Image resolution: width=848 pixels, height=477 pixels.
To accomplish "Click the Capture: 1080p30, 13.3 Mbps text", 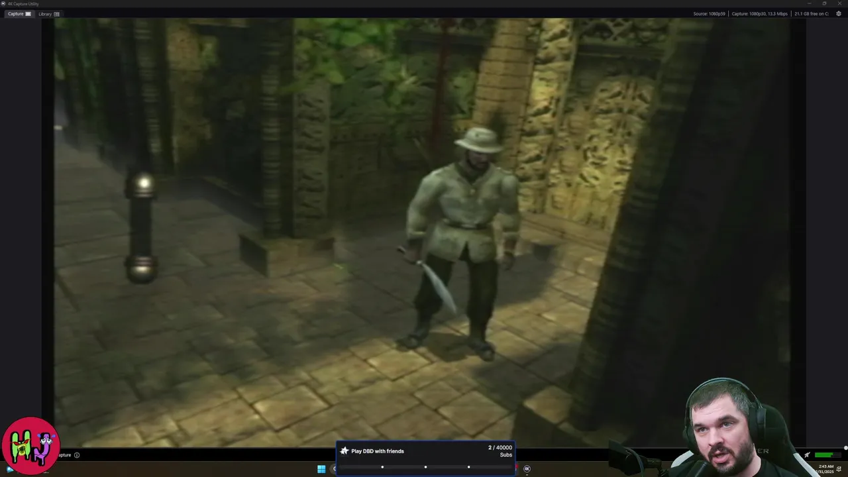I will [759, 14].
